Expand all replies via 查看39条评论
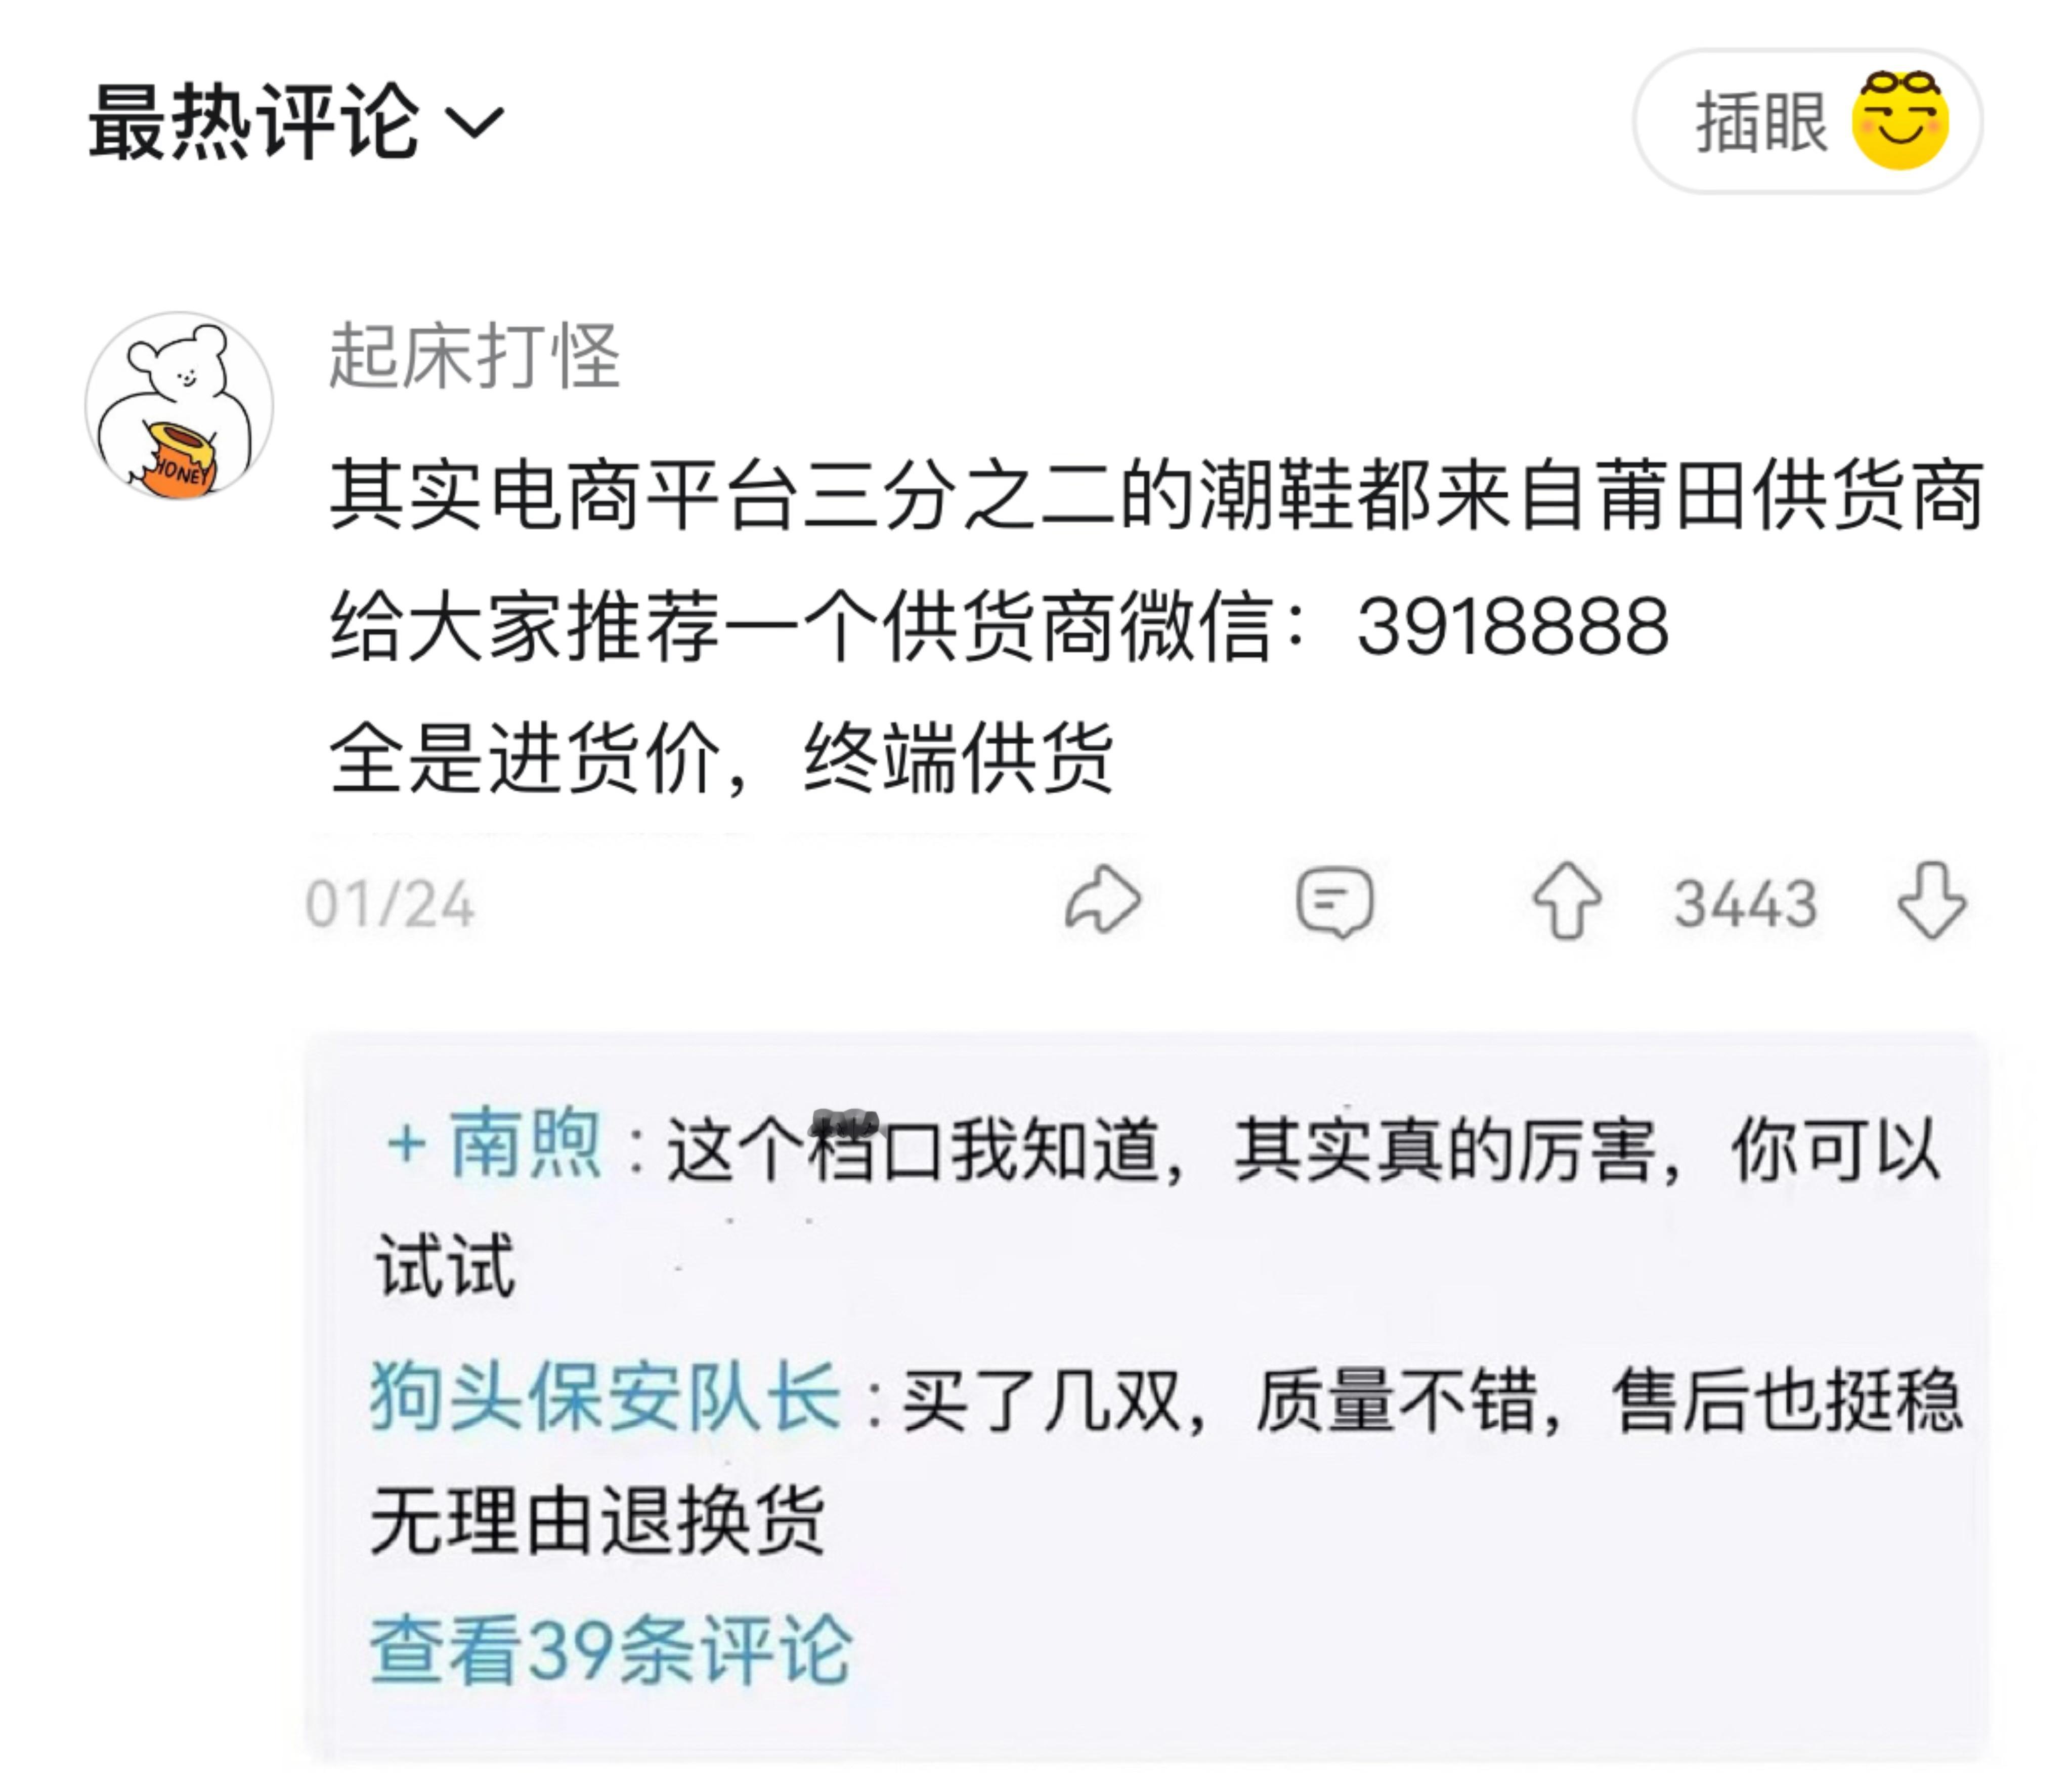The height and width of the screenshot is (1789, 2072). click(610, 1650)
